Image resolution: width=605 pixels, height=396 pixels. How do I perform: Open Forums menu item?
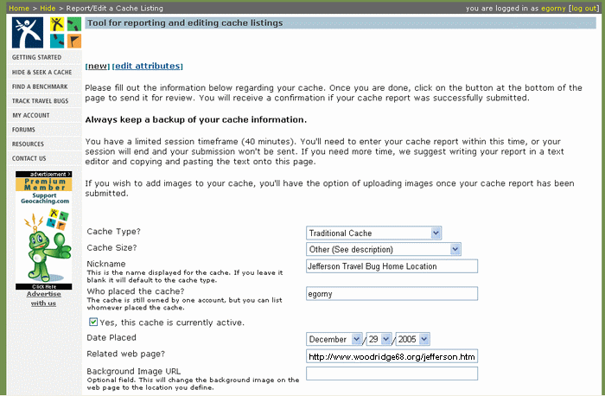pyautogui.click(x=23, y=130)
